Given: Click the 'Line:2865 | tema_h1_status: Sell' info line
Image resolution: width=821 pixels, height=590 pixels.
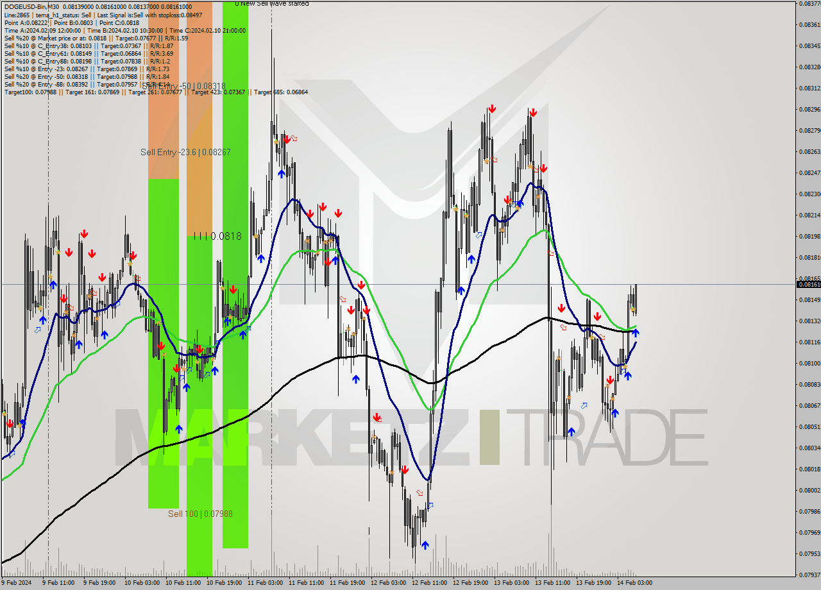Looking at the screenshot, I should [x=103, y=14].
